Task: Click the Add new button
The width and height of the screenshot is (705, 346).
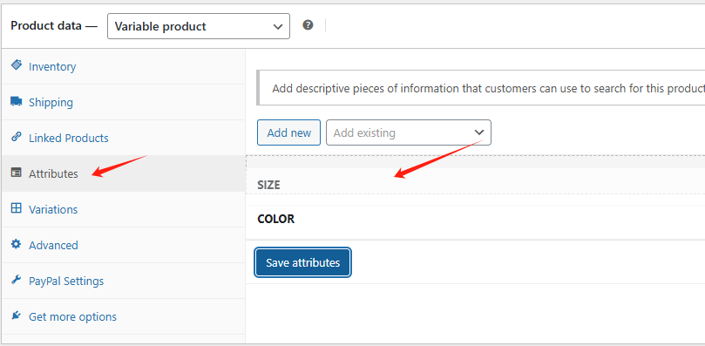Action: [288, 132]
